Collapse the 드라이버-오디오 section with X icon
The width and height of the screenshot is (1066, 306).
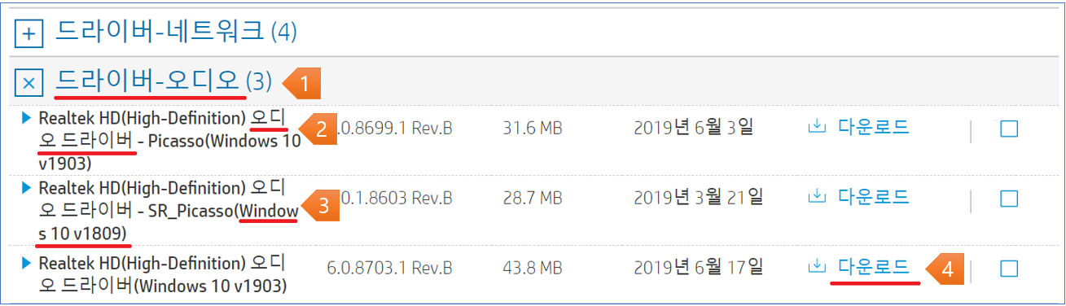tap(29, 82)
